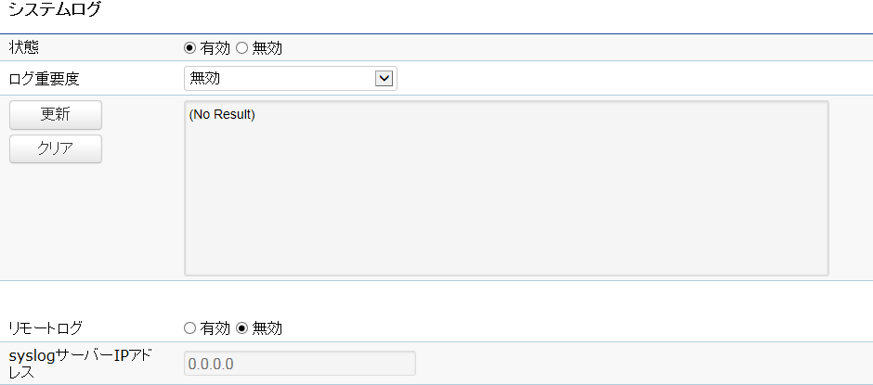This screenshot has width=873, height=385.
Task: Select 無効 radio for リモートログ
Action: click(241, 328)
